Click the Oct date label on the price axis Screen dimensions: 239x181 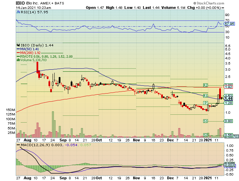[99, 140]
